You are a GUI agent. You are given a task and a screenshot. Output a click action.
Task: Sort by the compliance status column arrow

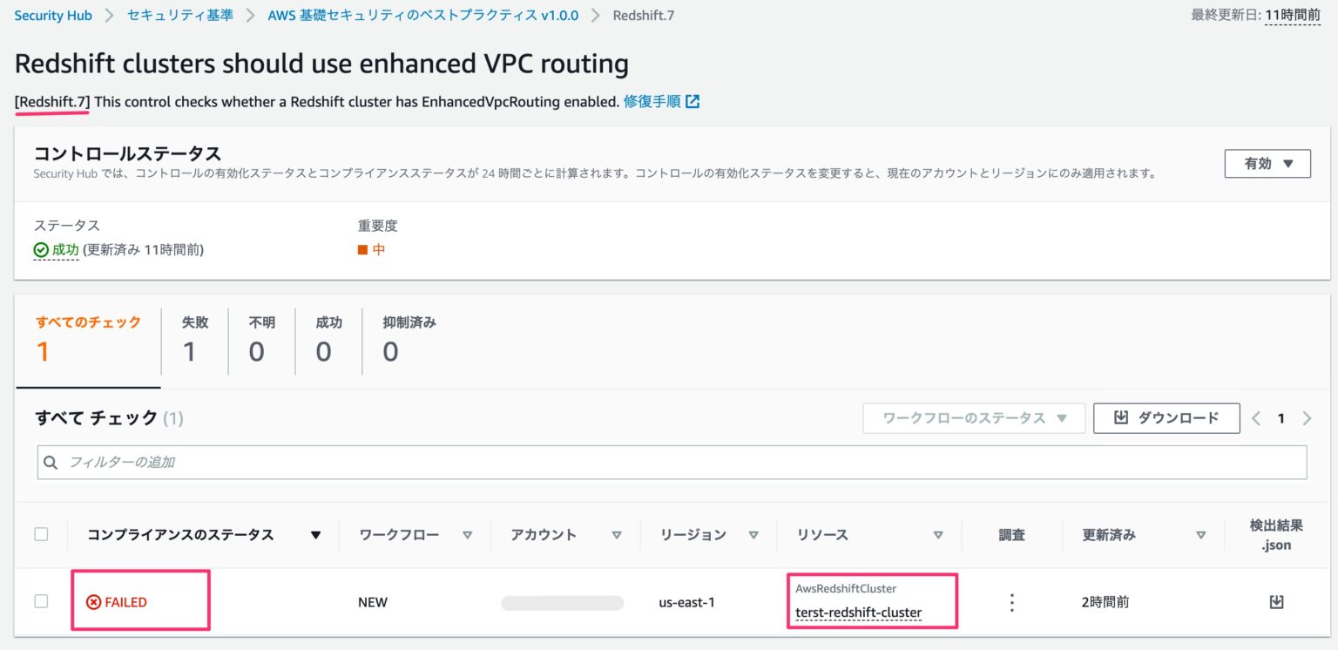click(315, 535)
